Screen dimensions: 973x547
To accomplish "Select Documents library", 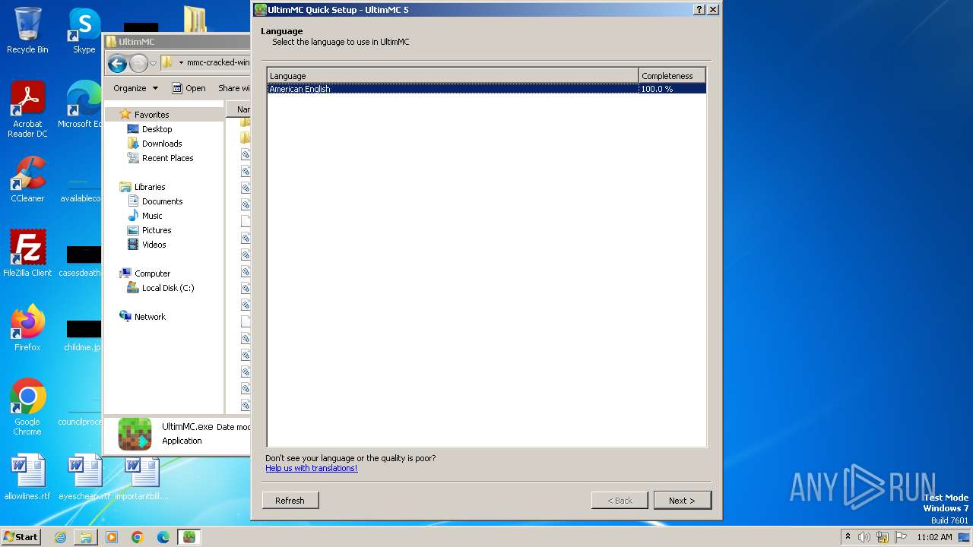I will point(162,201).
